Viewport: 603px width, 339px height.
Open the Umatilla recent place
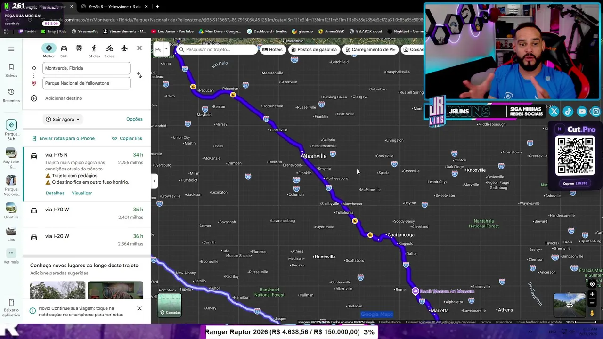pos(11,211)
